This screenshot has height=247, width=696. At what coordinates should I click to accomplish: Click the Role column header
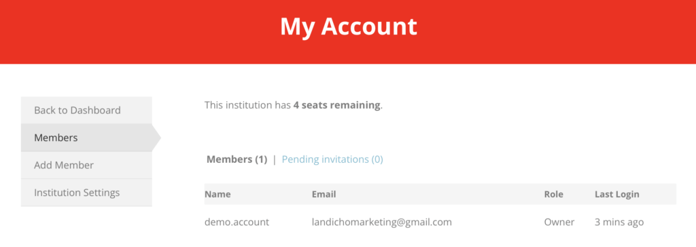coord(553,194)
